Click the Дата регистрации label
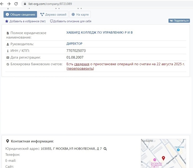Image resolution: width=193 pixels, height=168 pixels. coord(25,58)
